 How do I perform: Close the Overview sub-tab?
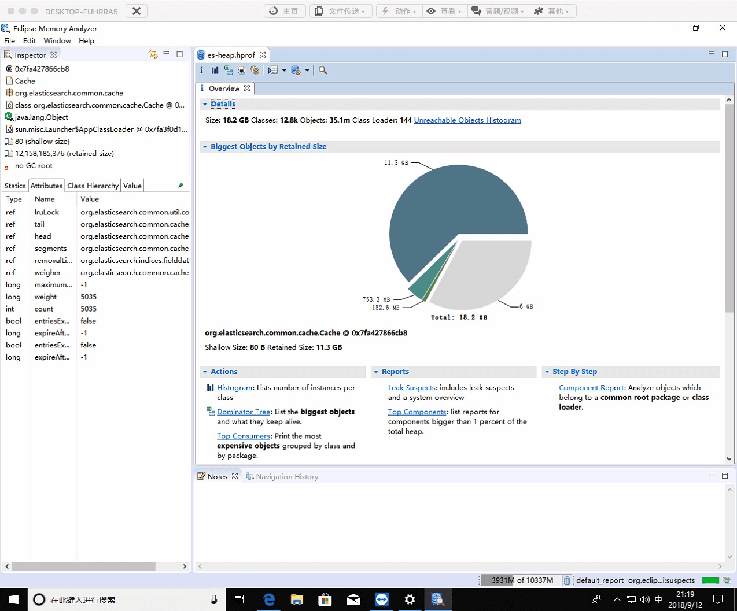[247, 88]
